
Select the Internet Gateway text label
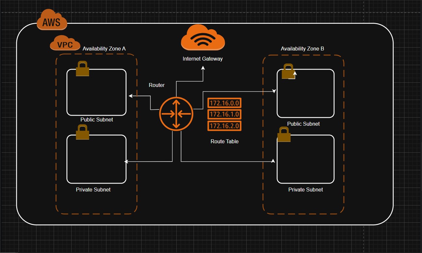(x=203, y=59)
